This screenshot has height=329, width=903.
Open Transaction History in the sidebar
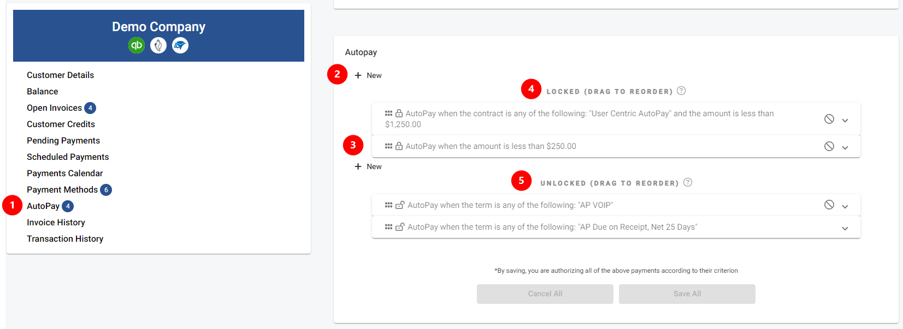(x=65, y=239)
